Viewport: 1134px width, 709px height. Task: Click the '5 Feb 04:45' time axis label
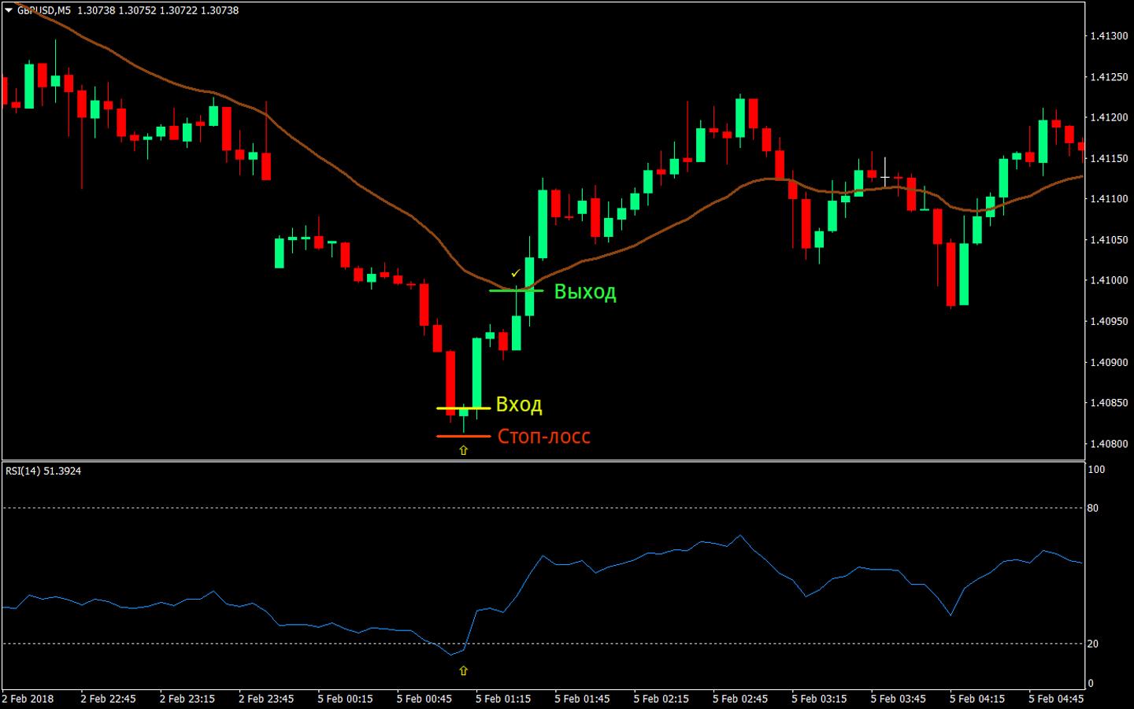click(1055, 699)
